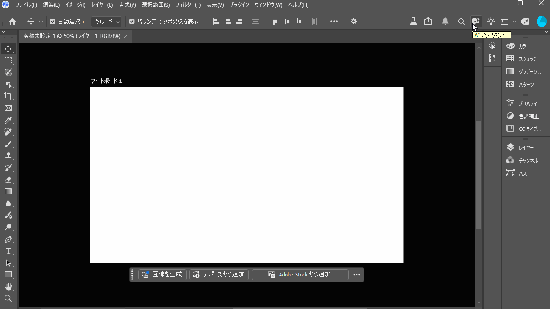Open the スウォッチ panel
This screenshot has width=550, height=309.
point(524,59)
